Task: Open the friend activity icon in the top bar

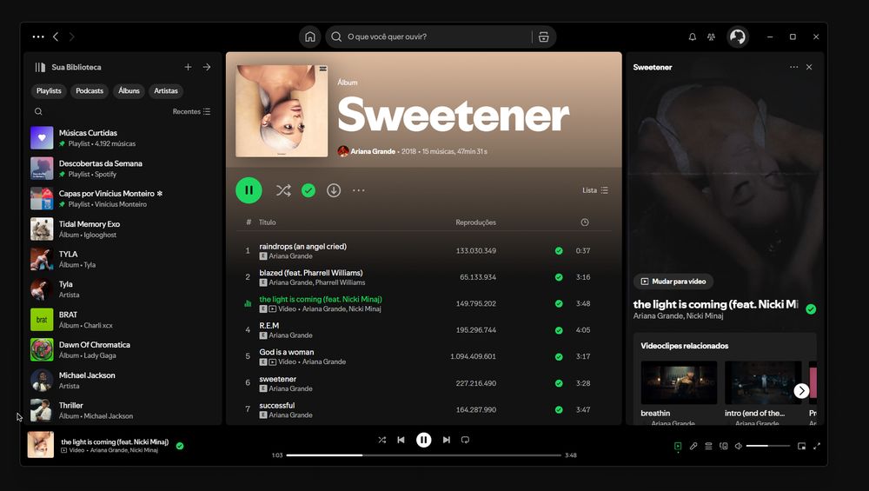Action: 711,36
